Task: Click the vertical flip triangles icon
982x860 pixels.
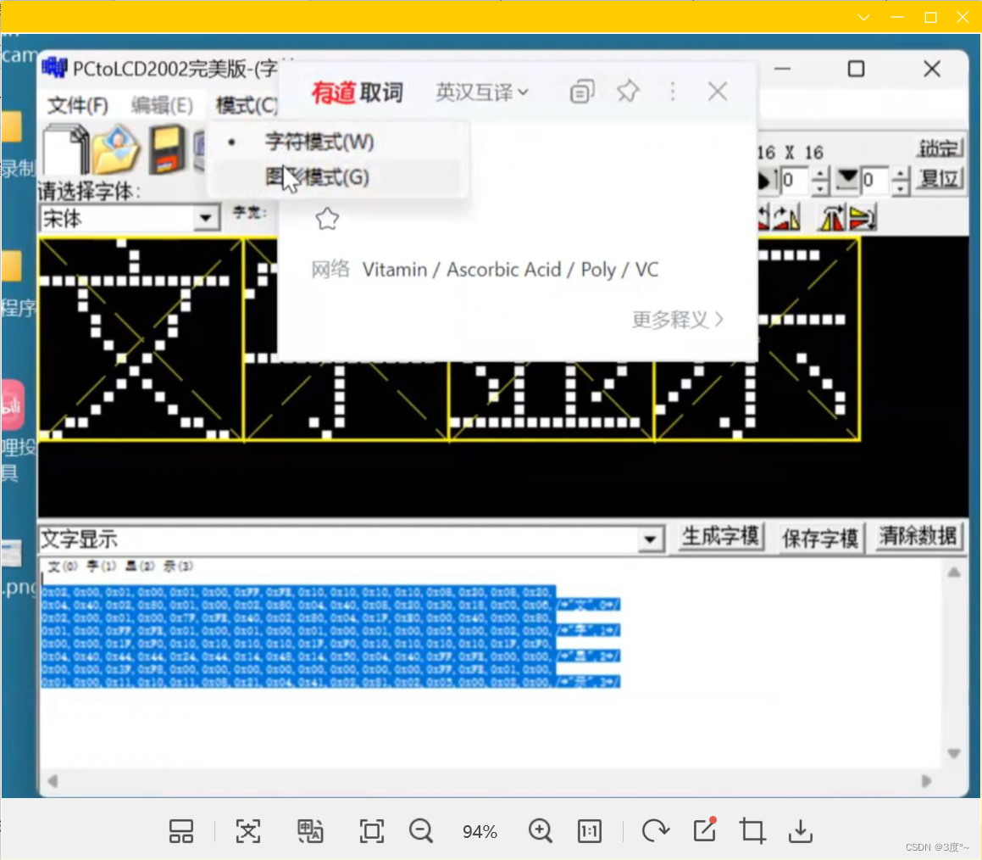Action: 863,218
